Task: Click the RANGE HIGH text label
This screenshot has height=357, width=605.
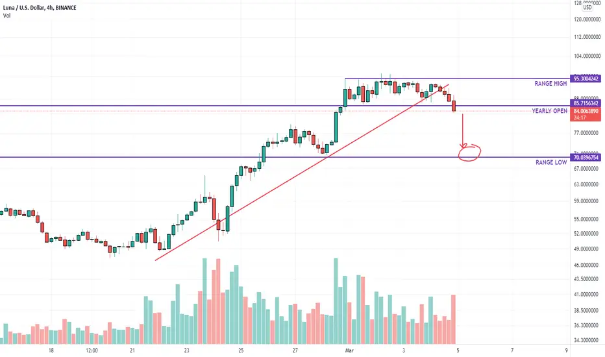Action: (x=550, y=83)
